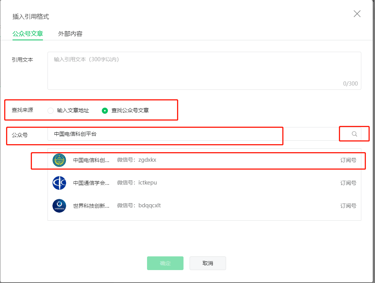Click the 公众号 search input field
The height and width of the screenshot is (283, 375).
click(x=204, y=134)
